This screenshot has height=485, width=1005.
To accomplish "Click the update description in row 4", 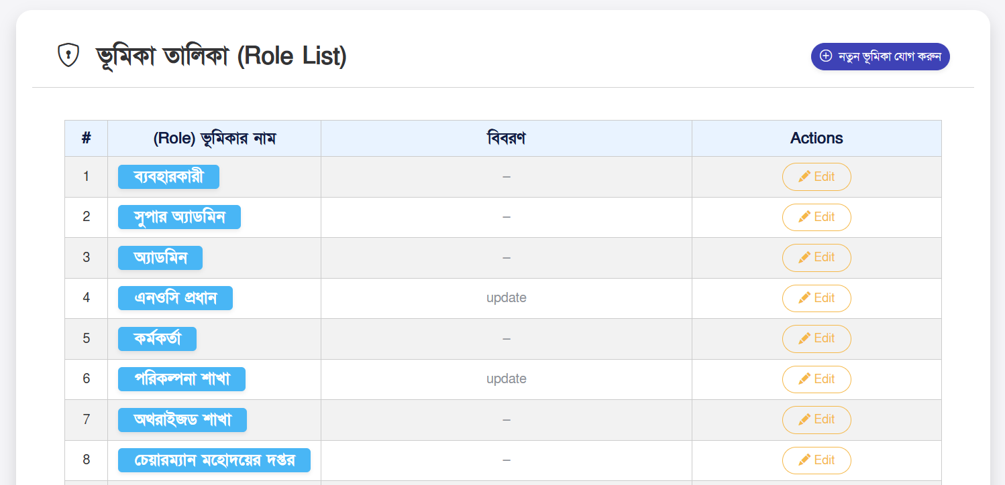I will pyautogui.click(x=506, y=298).
